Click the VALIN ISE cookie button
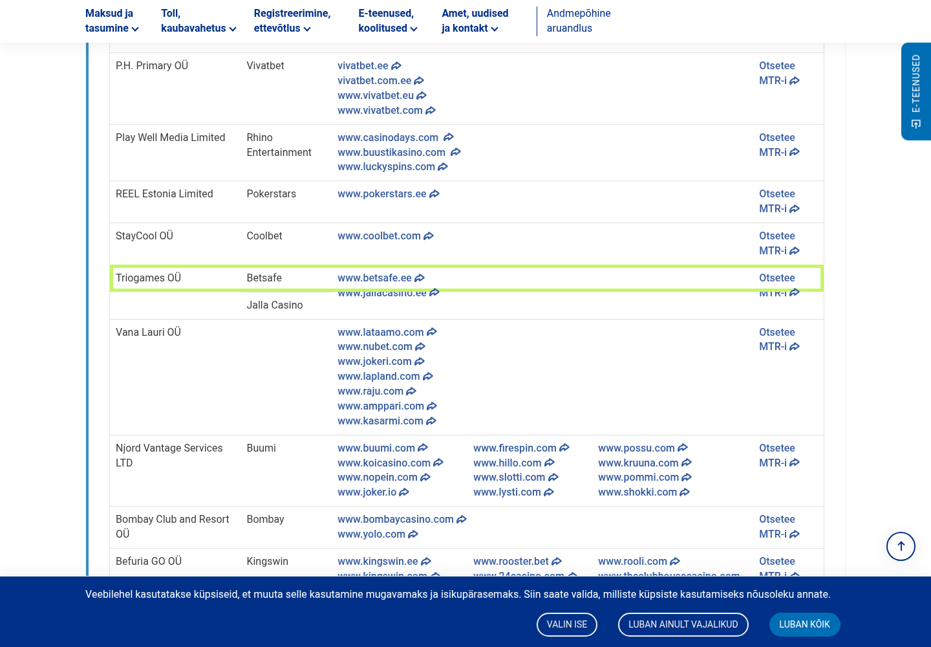Image resolution: width=931 pixels, height=647 pixels. [567, 624]
